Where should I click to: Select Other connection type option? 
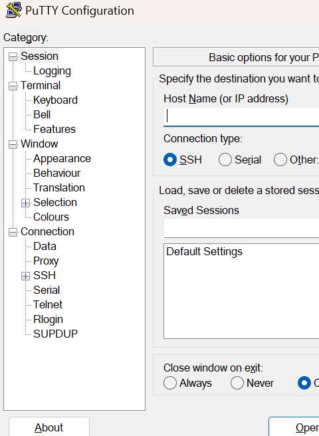(280, 160)
